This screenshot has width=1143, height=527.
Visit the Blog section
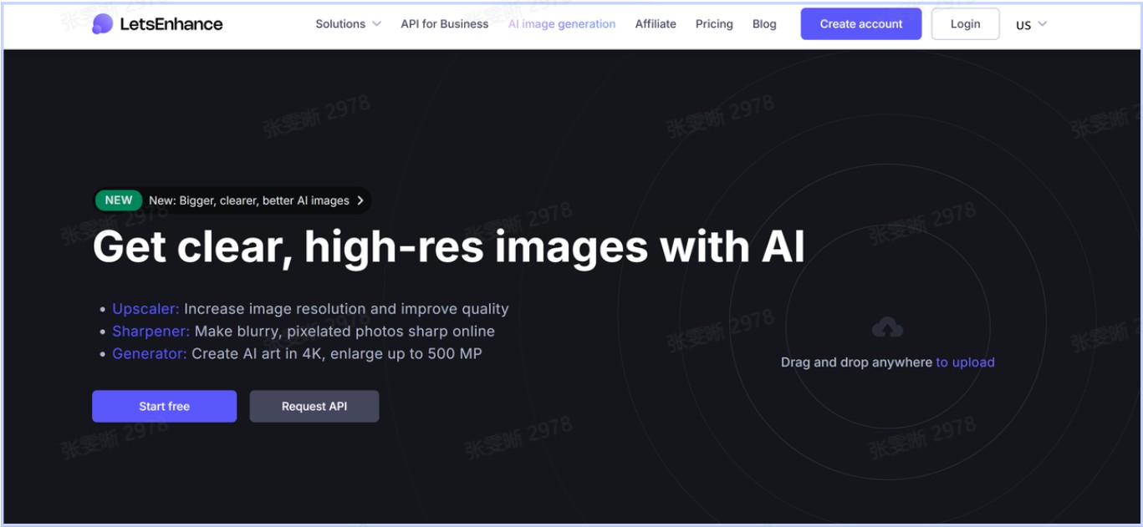pyautogui.click(x=763, y=24)
